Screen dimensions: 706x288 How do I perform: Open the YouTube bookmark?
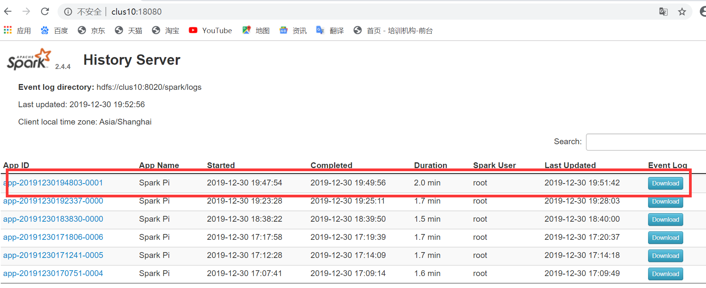pyautogui.click(x=210, y=30)
